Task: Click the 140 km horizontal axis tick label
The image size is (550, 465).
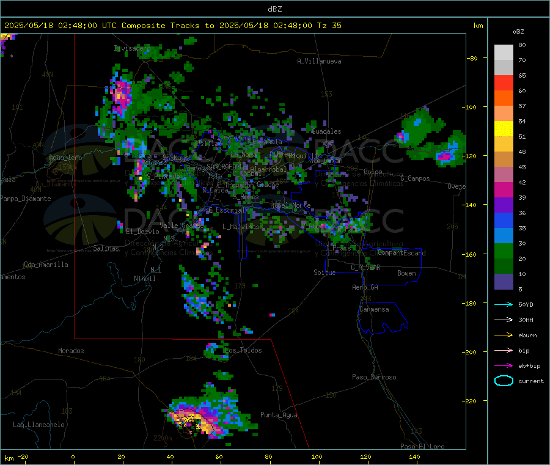Action: click(x=414, y=456)
